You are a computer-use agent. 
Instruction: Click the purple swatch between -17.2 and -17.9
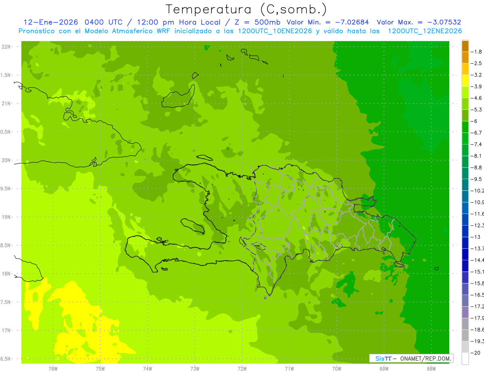point(465,312)
